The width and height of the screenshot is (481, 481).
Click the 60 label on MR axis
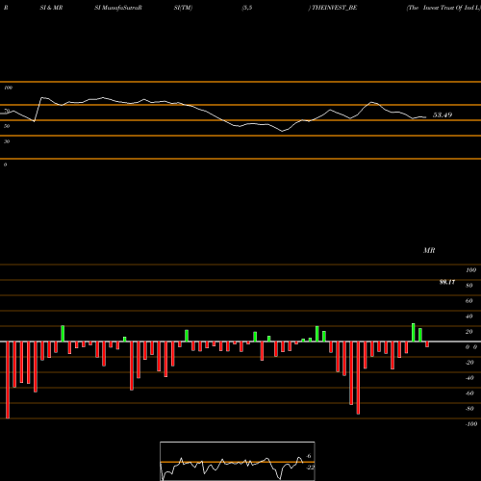pyautogui.click(x=469, y=301)
